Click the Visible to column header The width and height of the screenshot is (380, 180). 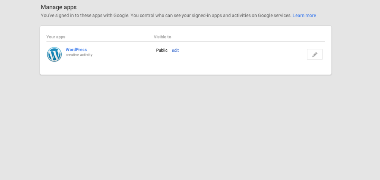163,37
